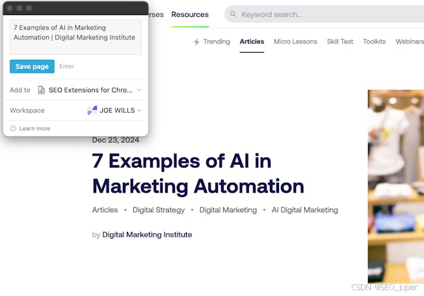424x296 pixels.
Task: Select the Trending tab
Action: (x=217, y=42)
